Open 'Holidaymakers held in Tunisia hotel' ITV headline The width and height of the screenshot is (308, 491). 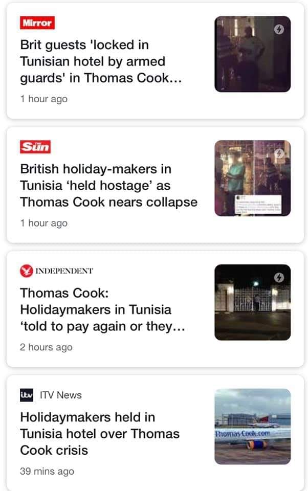click(100, 434)
